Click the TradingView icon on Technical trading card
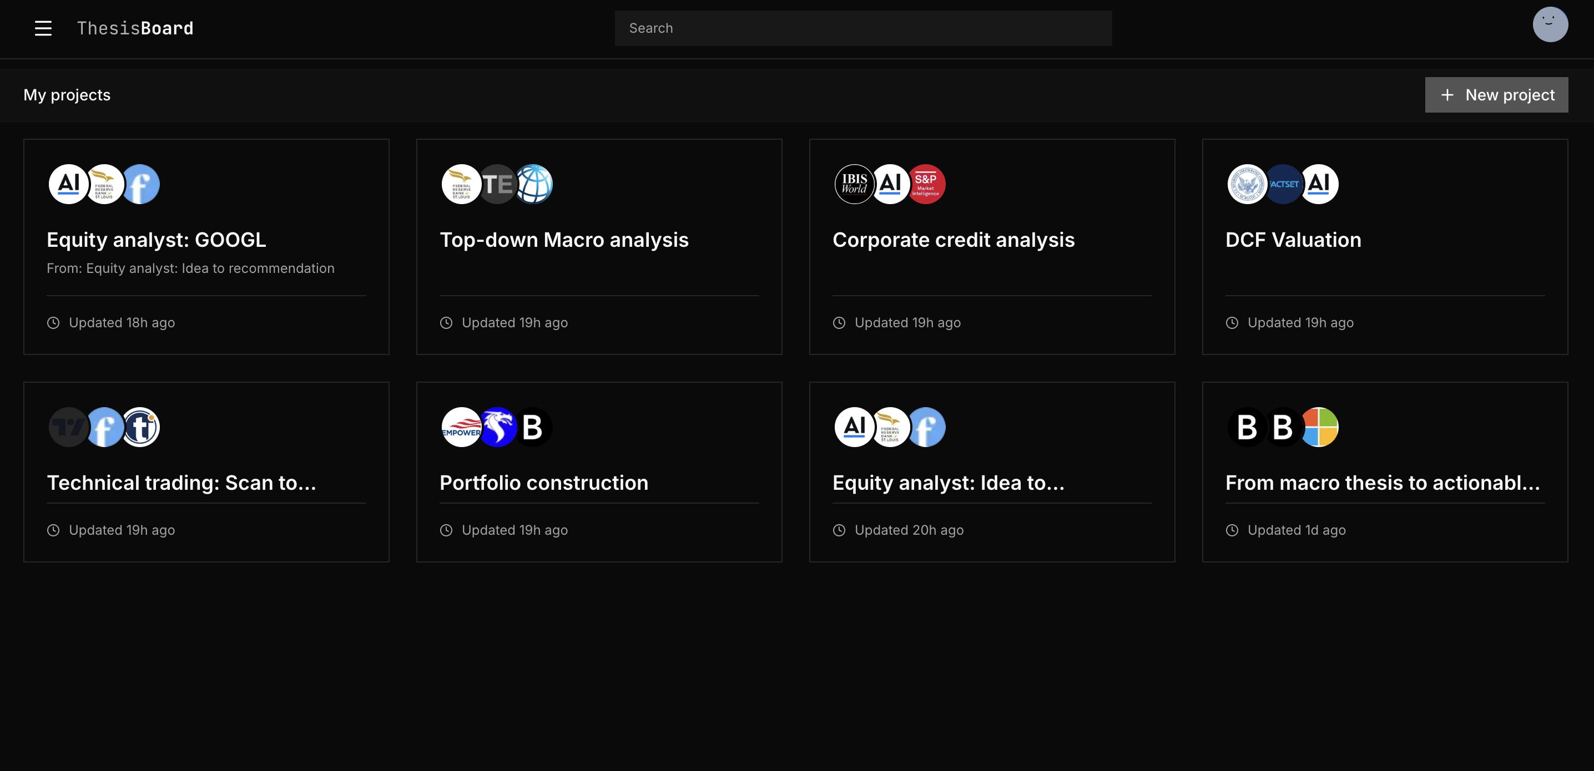The width and height of the screenshot is (1594, 771). coord(69,427)
